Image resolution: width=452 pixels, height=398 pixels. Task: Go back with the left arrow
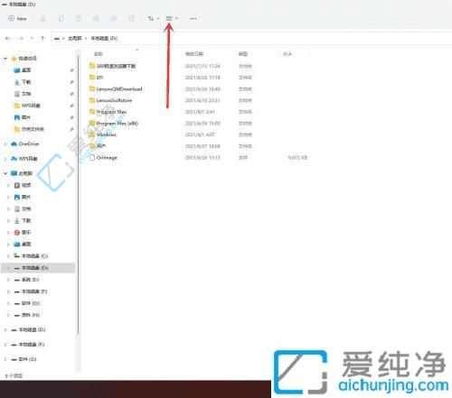(8, 38)
